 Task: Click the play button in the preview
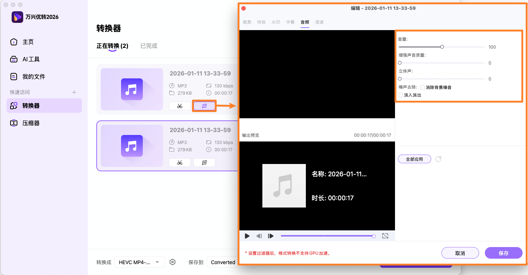click(247, 236)
